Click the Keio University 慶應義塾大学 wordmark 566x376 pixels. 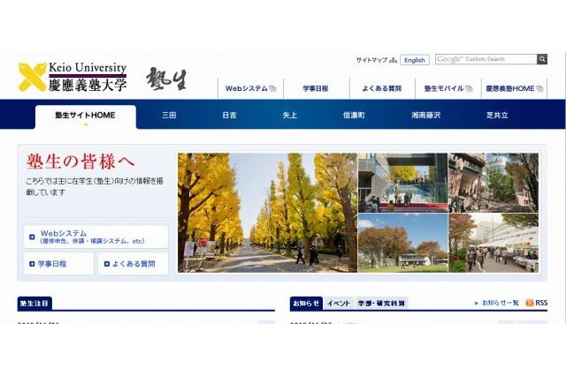click(x=88, y=77)
